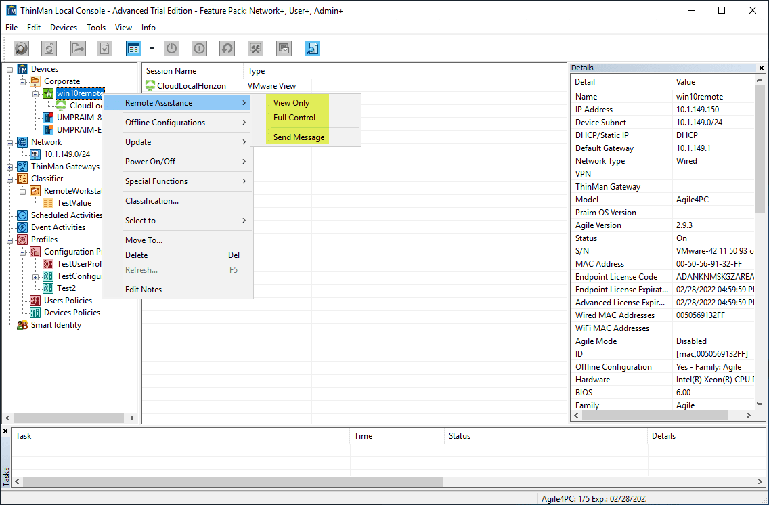Click the document search toolbar icon

pos(313,48)
